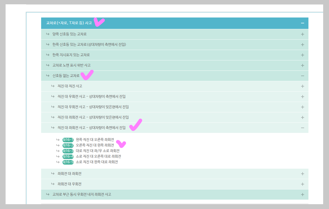The height and width of the screenshot is (209, 329).
Task: Expand 직진 대 직진 사고 plus icon
Action: [302, 86]
